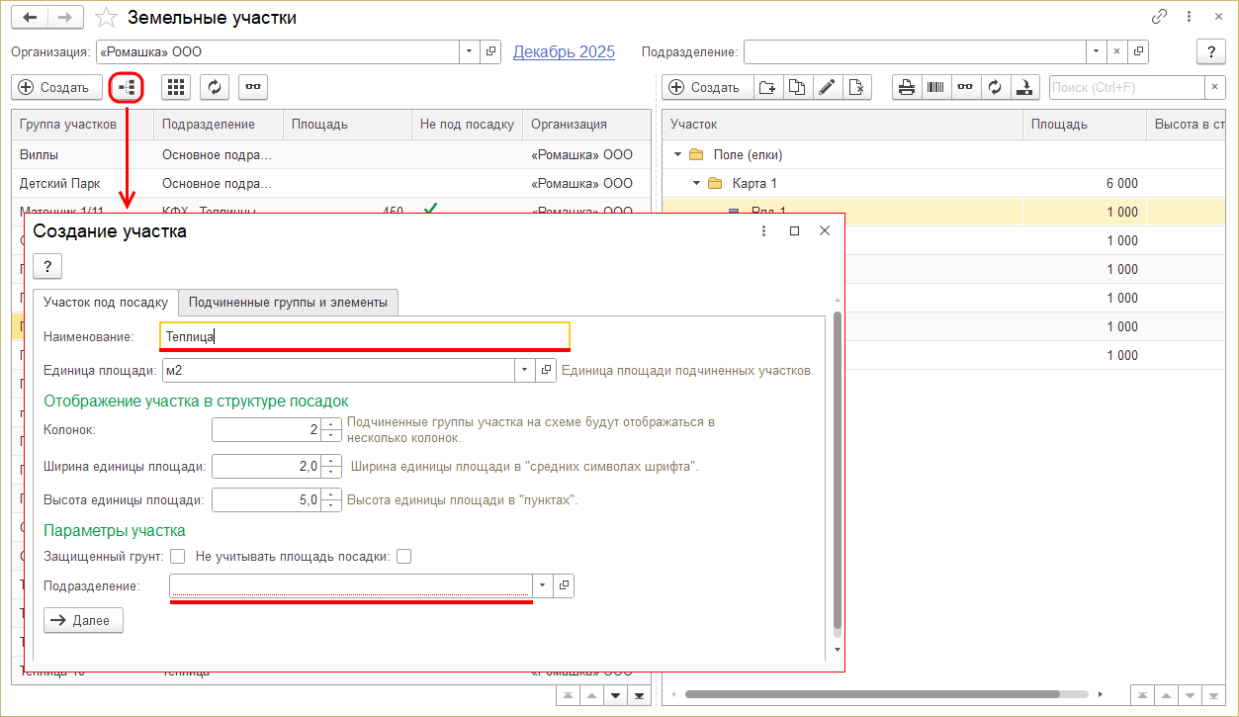
Task: Check Не учитывать площадь посадки box
Action: coord(403,557)
